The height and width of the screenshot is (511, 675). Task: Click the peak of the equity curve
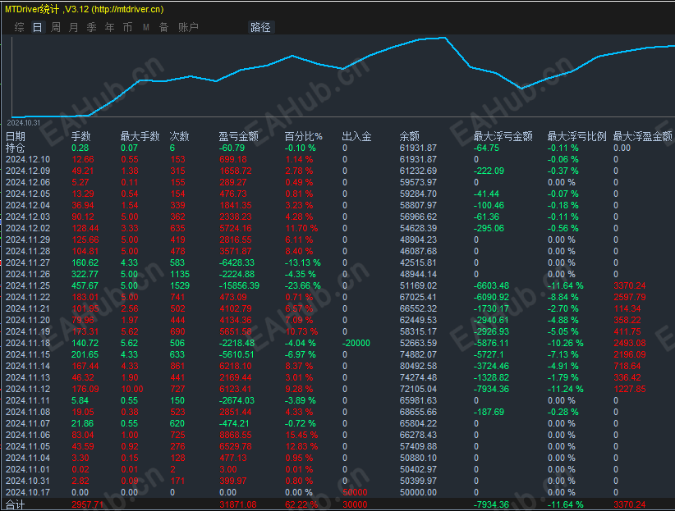click(443, 37)
